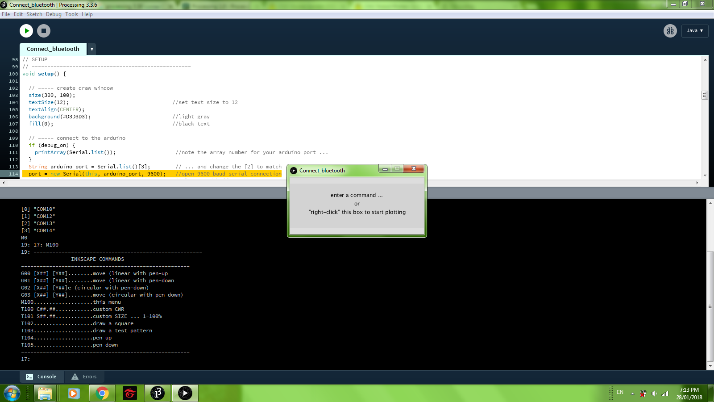Stop the running sketch
This screenshot has height=402, width=714.
pyautogui.click(x=43, y=31)
